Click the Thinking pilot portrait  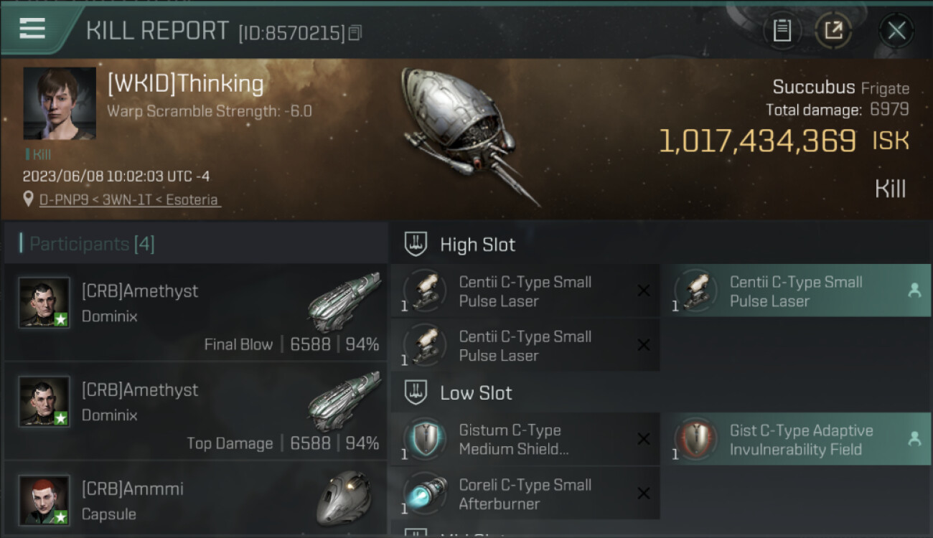click(x=60, y=103)
